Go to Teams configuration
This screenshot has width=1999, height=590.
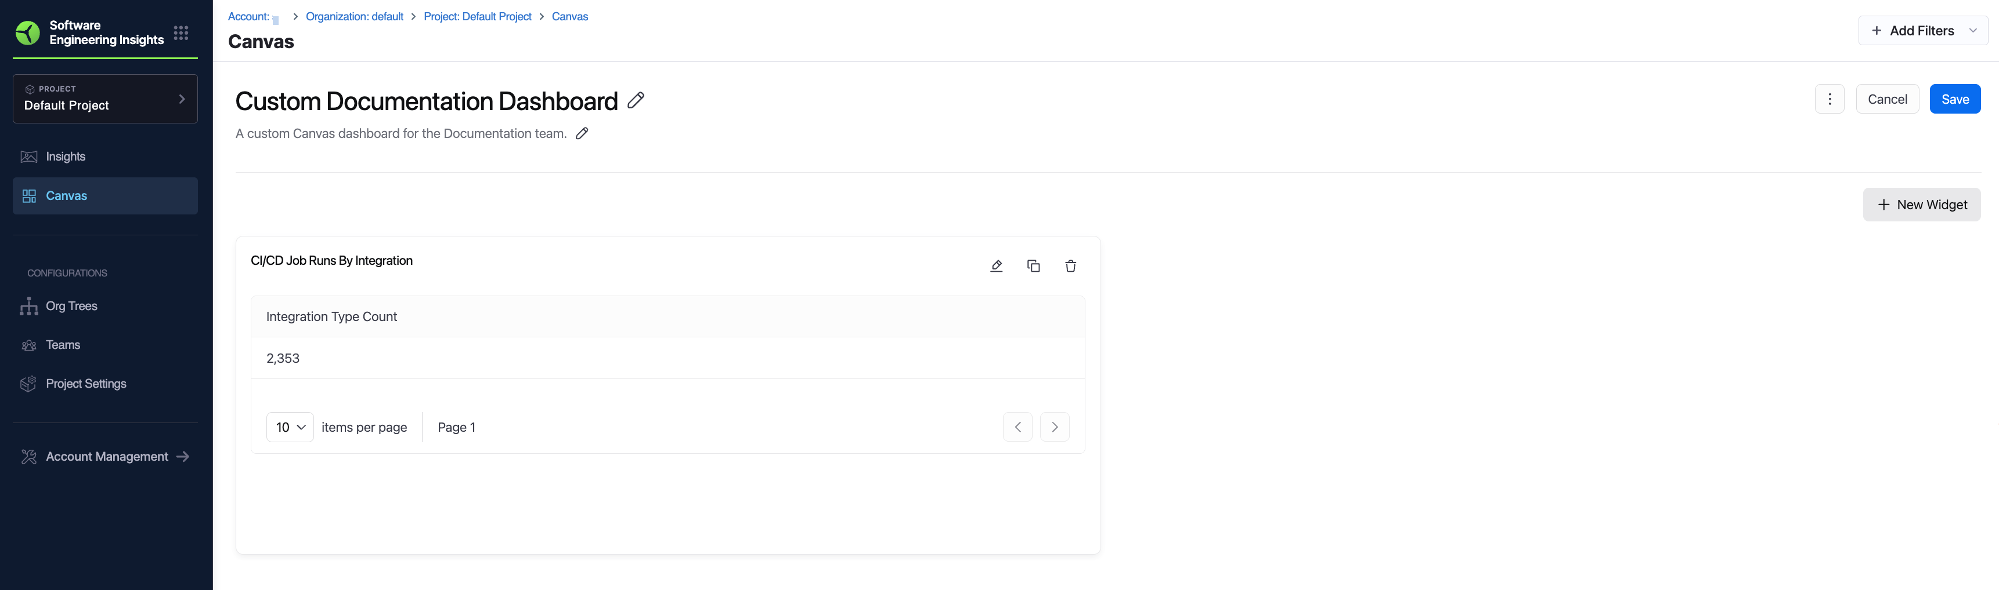coord(63,345)
